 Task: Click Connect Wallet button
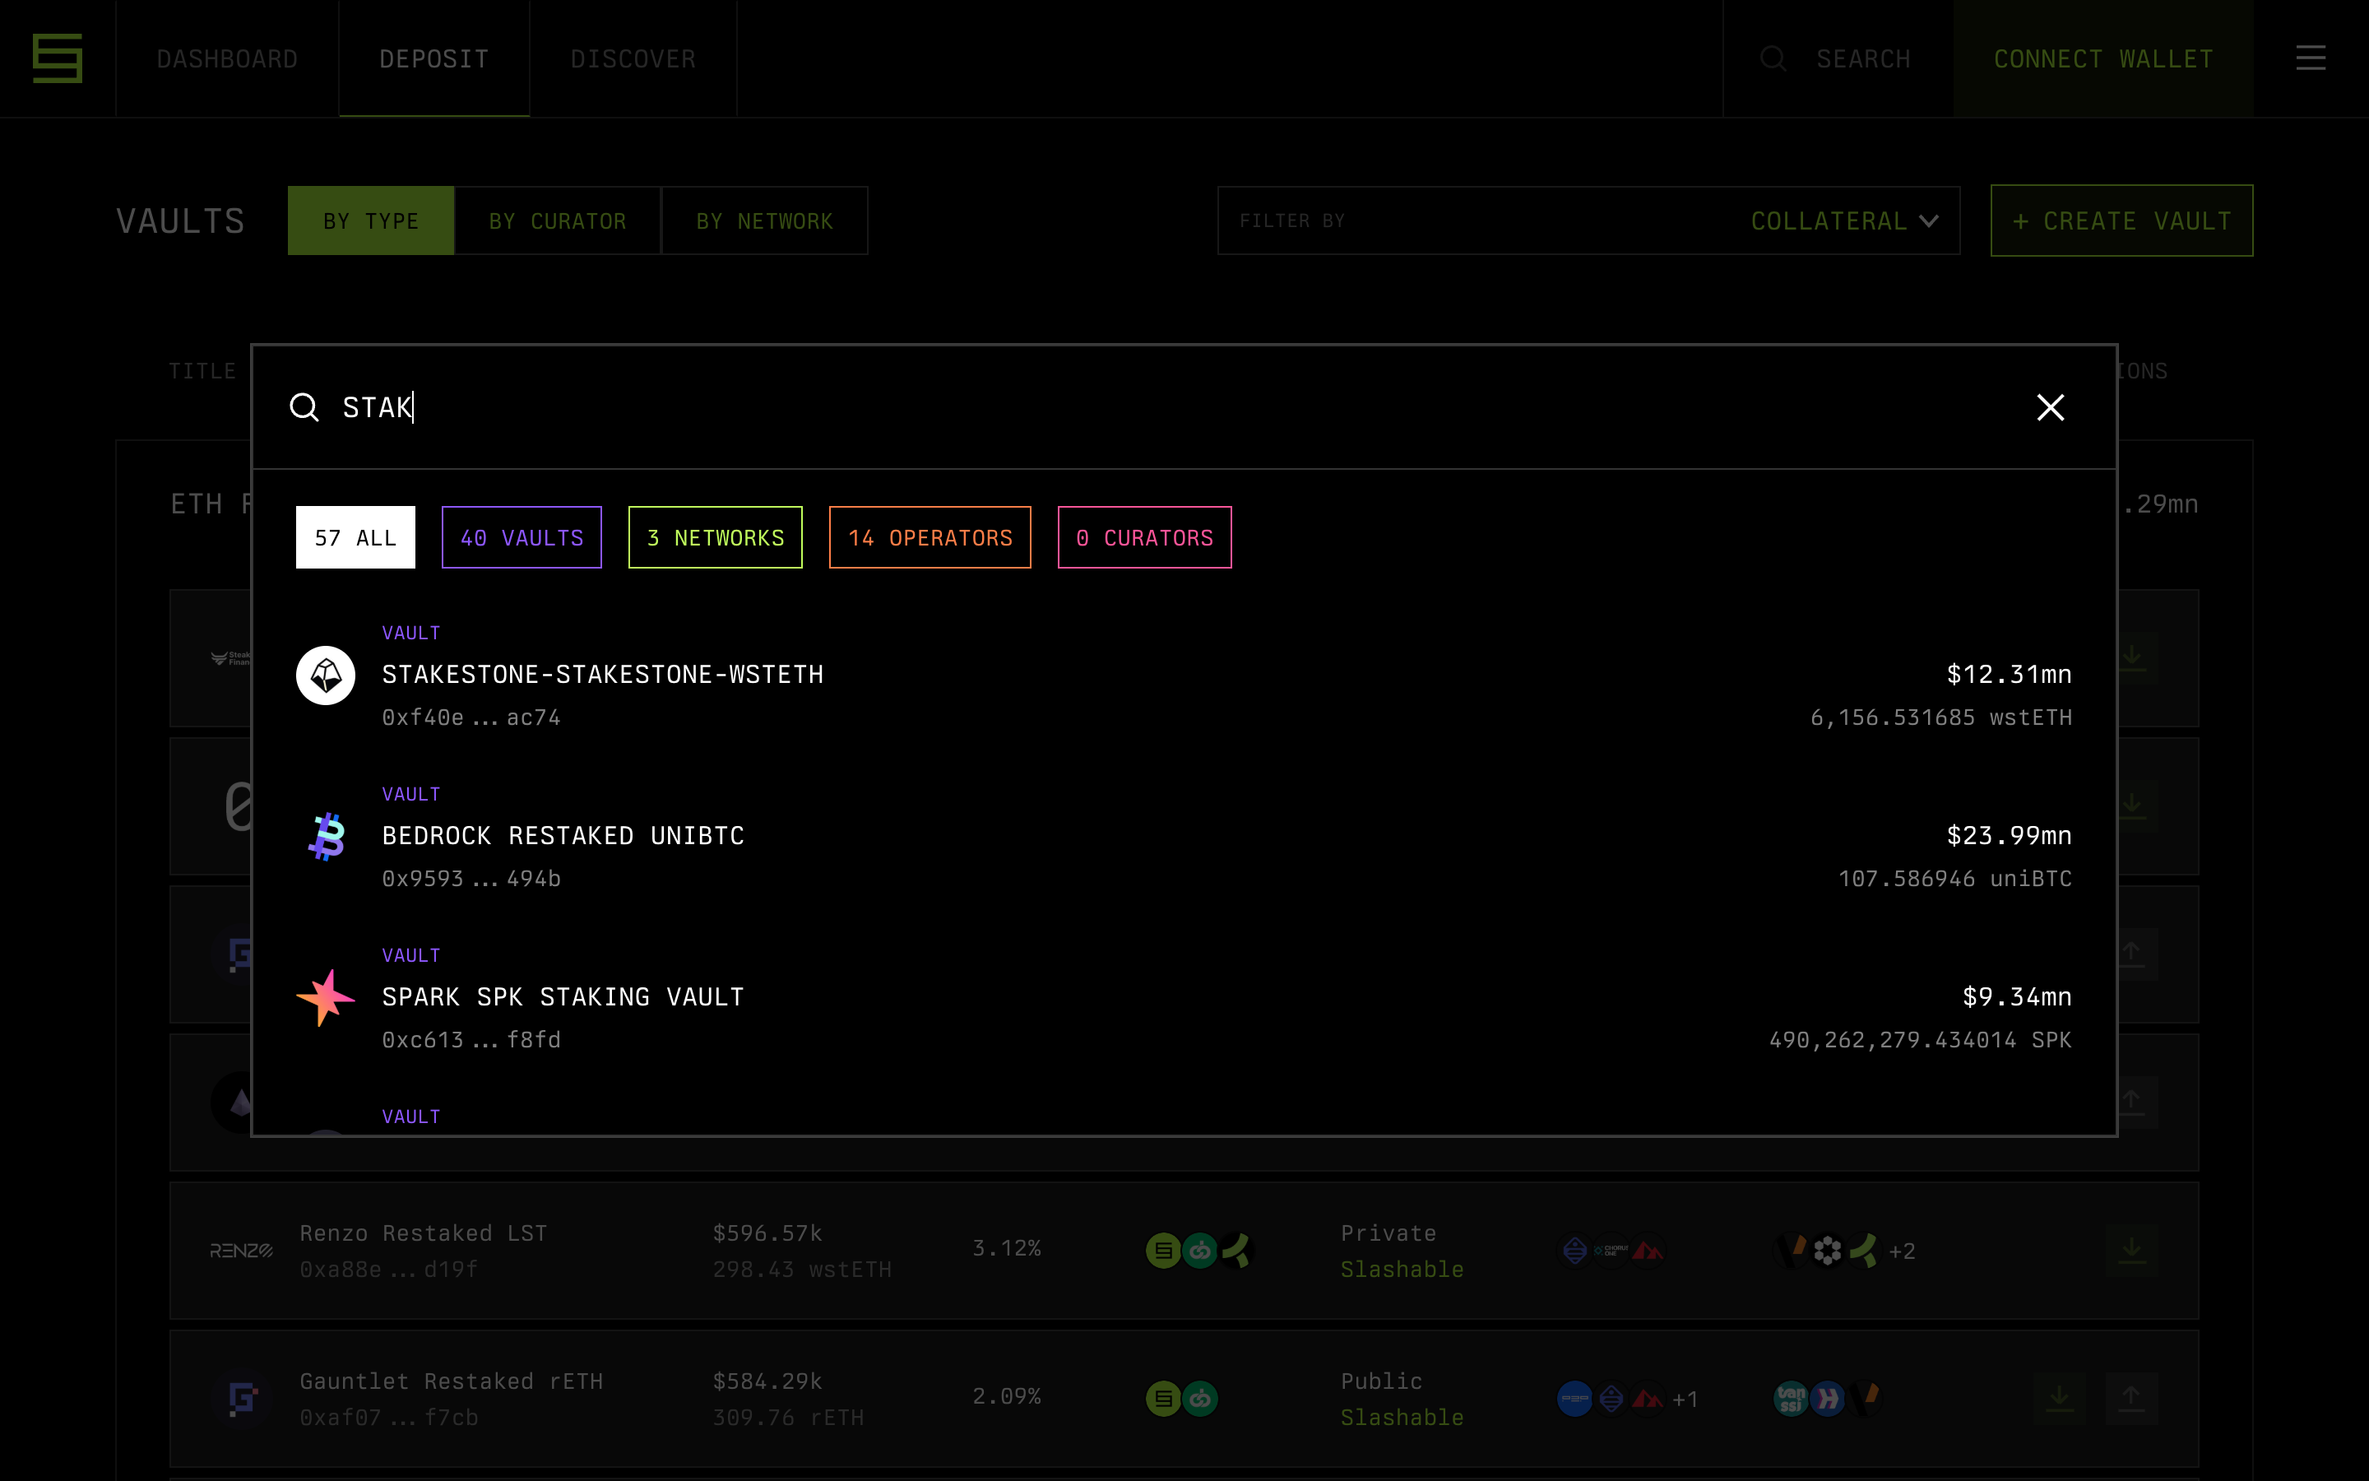[x=2102, y=58]
